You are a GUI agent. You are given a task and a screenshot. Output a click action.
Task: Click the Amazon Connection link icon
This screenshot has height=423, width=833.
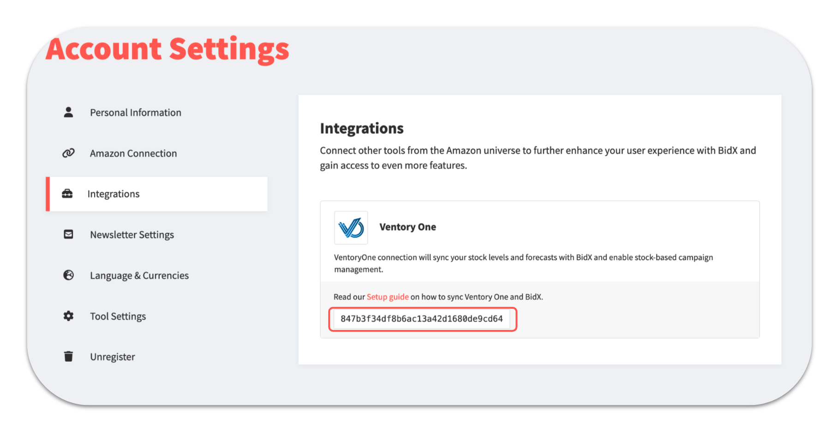tap(68, 153)
